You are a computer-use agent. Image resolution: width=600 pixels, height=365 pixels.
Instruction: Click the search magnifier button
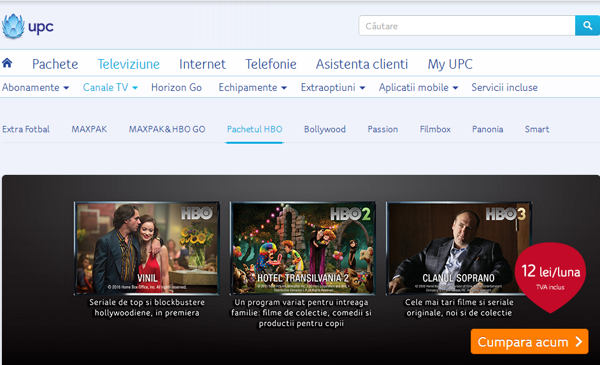[x=587, y=25]
